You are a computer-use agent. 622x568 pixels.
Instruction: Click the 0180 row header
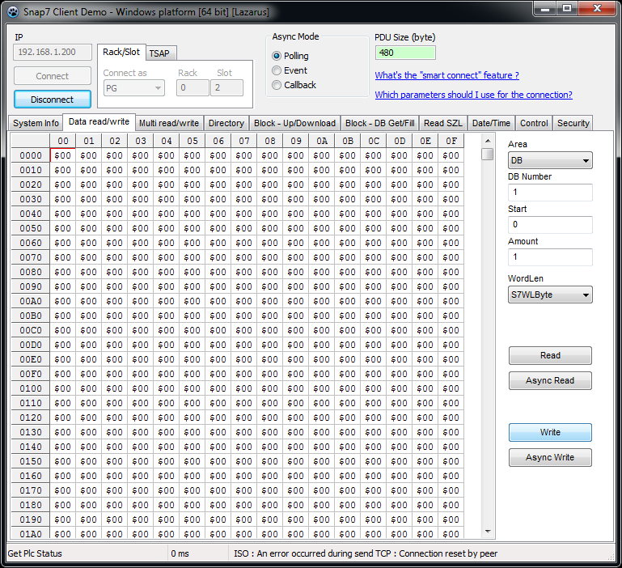tap(31, 505)
